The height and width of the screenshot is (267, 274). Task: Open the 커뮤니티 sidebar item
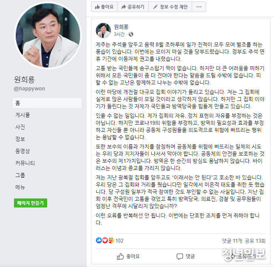(x=25, y=163)
